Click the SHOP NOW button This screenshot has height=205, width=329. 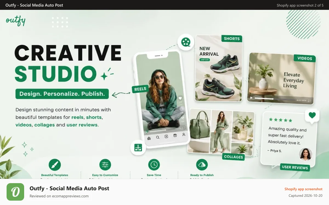205,60
